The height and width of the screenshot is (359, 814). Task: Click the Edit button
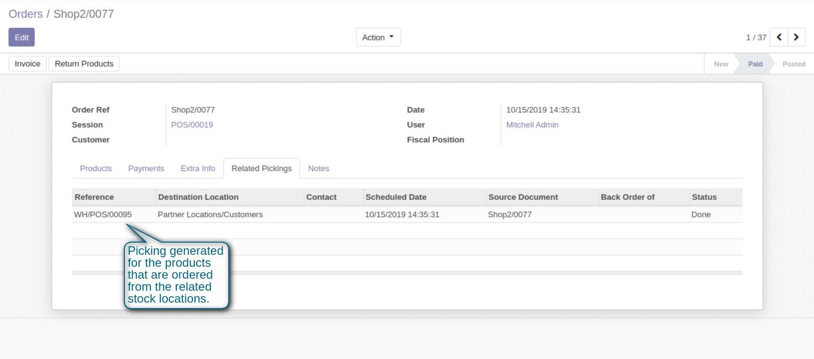[x=21, y=37]
